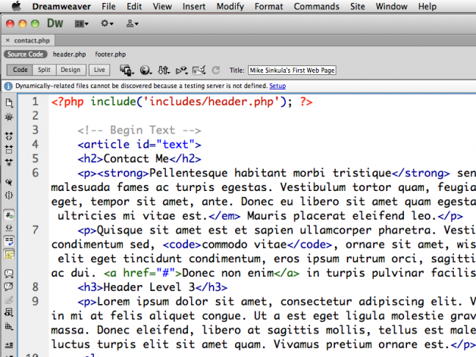Open the Layout dropdown in application bar

(x=81, y=23)
